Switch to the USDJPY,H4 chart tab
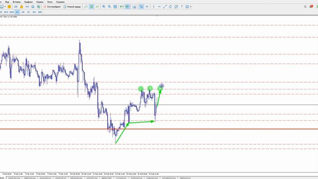Viewport: 318px width, 179px height. click(x=91, y=178)
